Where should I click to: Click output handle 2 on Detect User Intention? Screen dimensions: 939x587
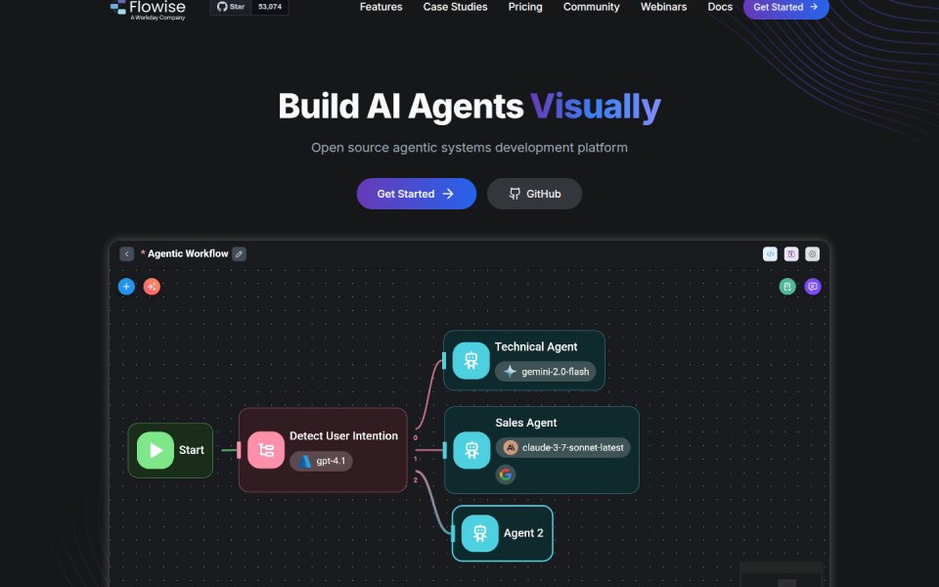point(416,479)
